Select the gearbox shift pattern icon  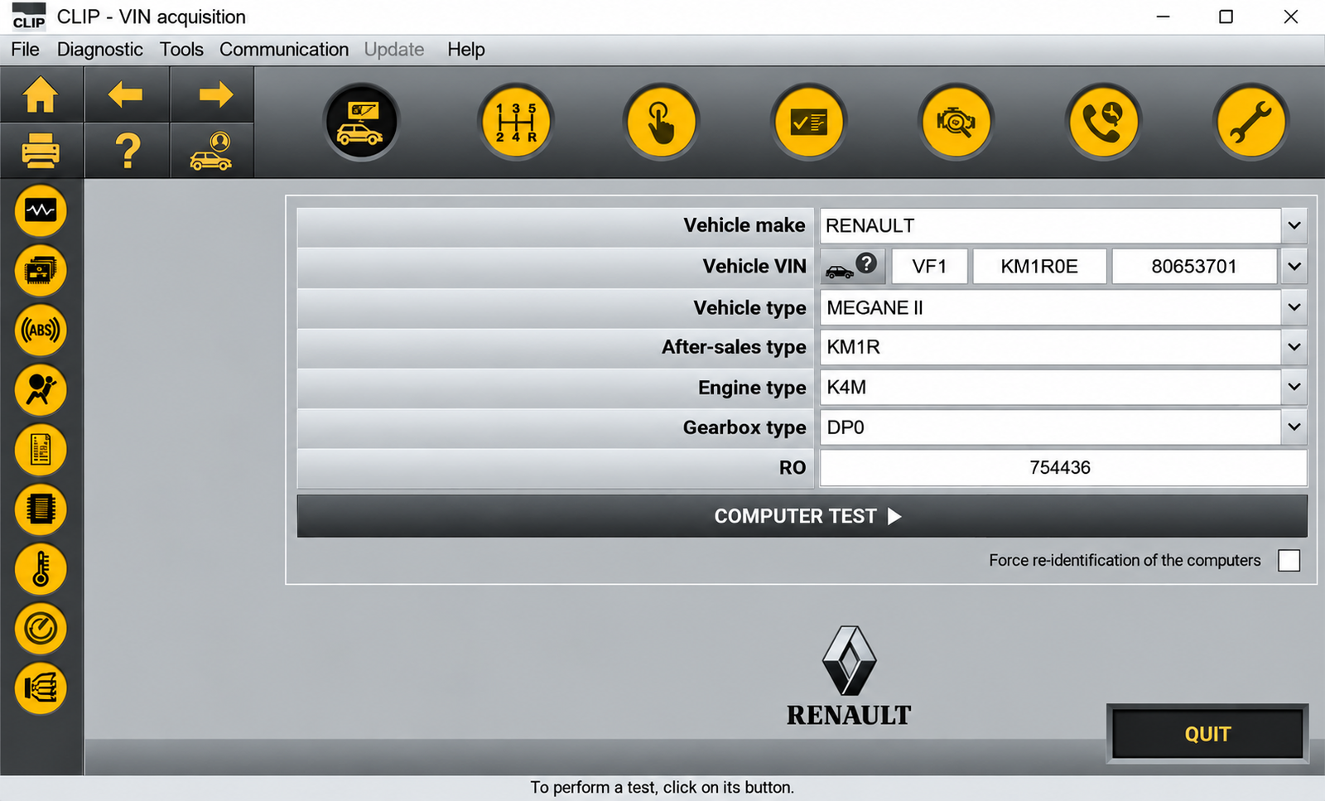click(x=515, y=123)
